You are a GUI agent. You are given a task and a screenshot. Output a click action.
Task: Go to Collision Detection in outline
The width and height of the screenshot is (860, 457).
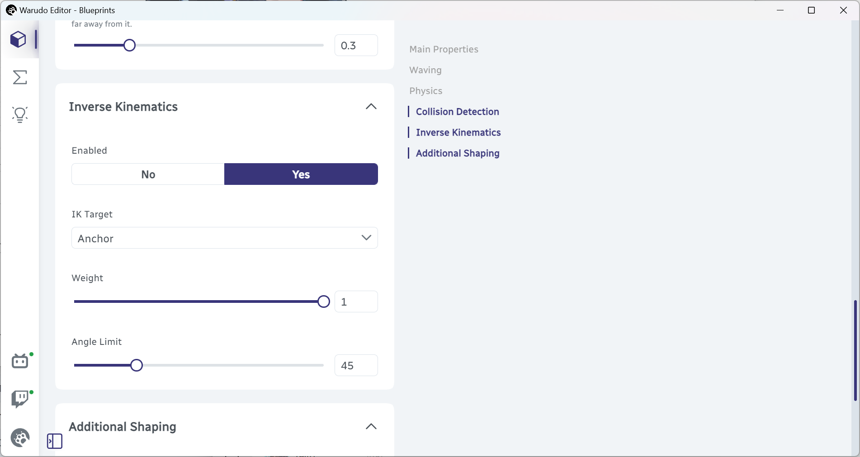(x=458, y=112)
